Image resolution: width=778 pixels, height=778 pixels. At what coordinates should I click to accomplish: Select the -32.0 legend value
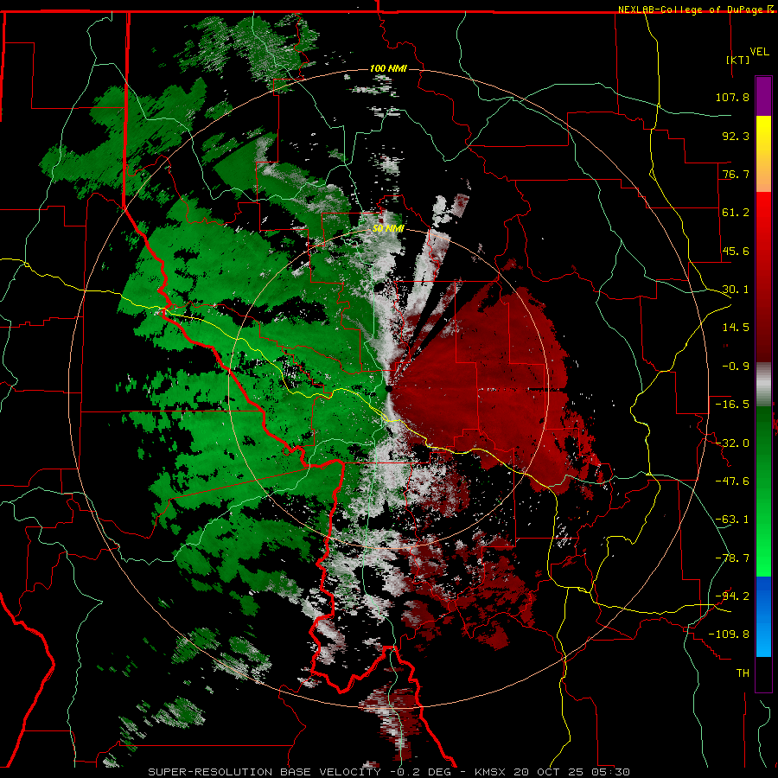click(x=732, y=443)
